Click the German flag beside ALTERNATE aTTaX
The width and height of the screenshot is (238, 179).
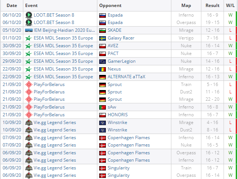pyautogui.click(x=103, y=77)
